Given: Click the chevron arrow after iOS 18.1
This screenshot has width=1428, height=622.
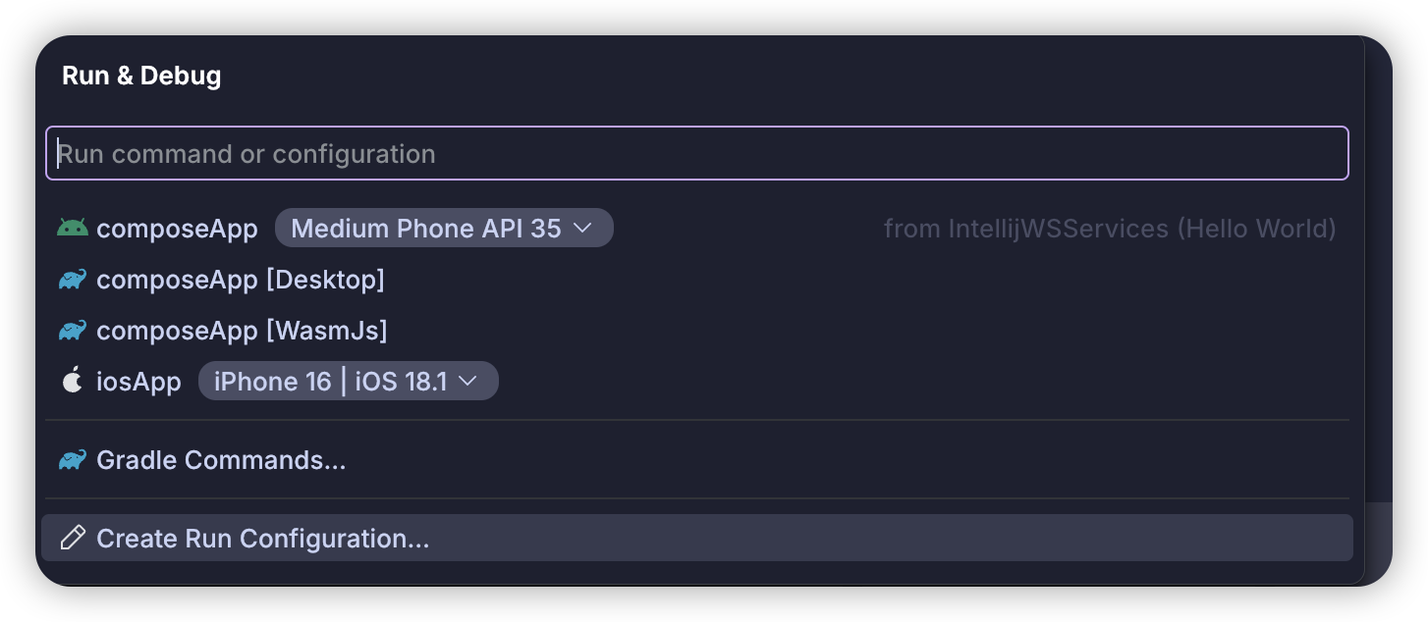Looking at the screenshot, I should click(x=468, y=381).
